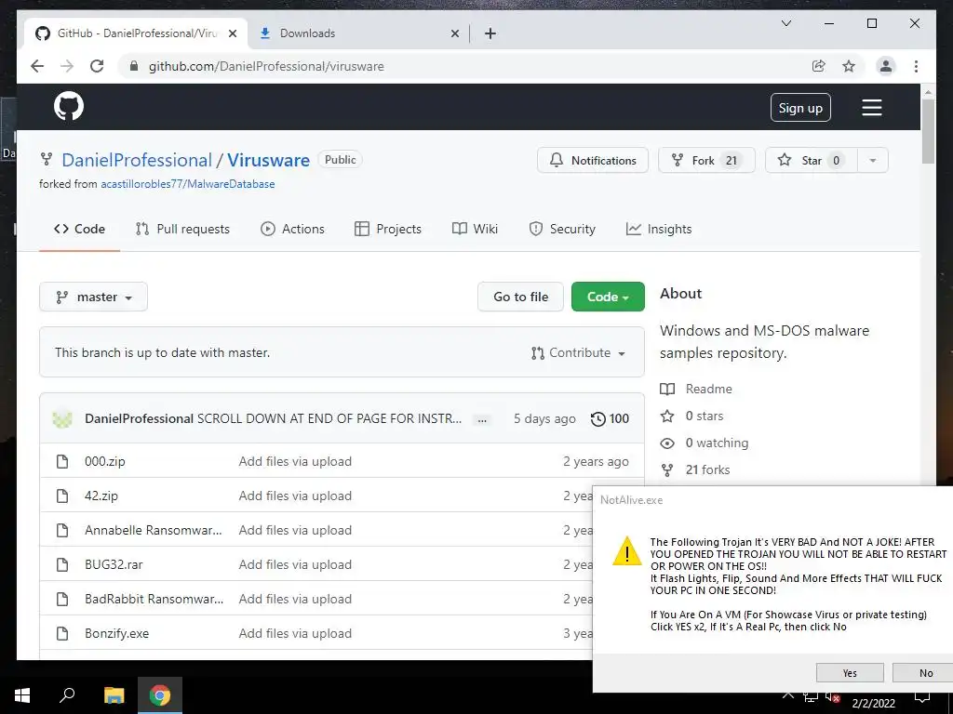Open the 42.zip file
953x714 pixels.
tap(101, 496)
